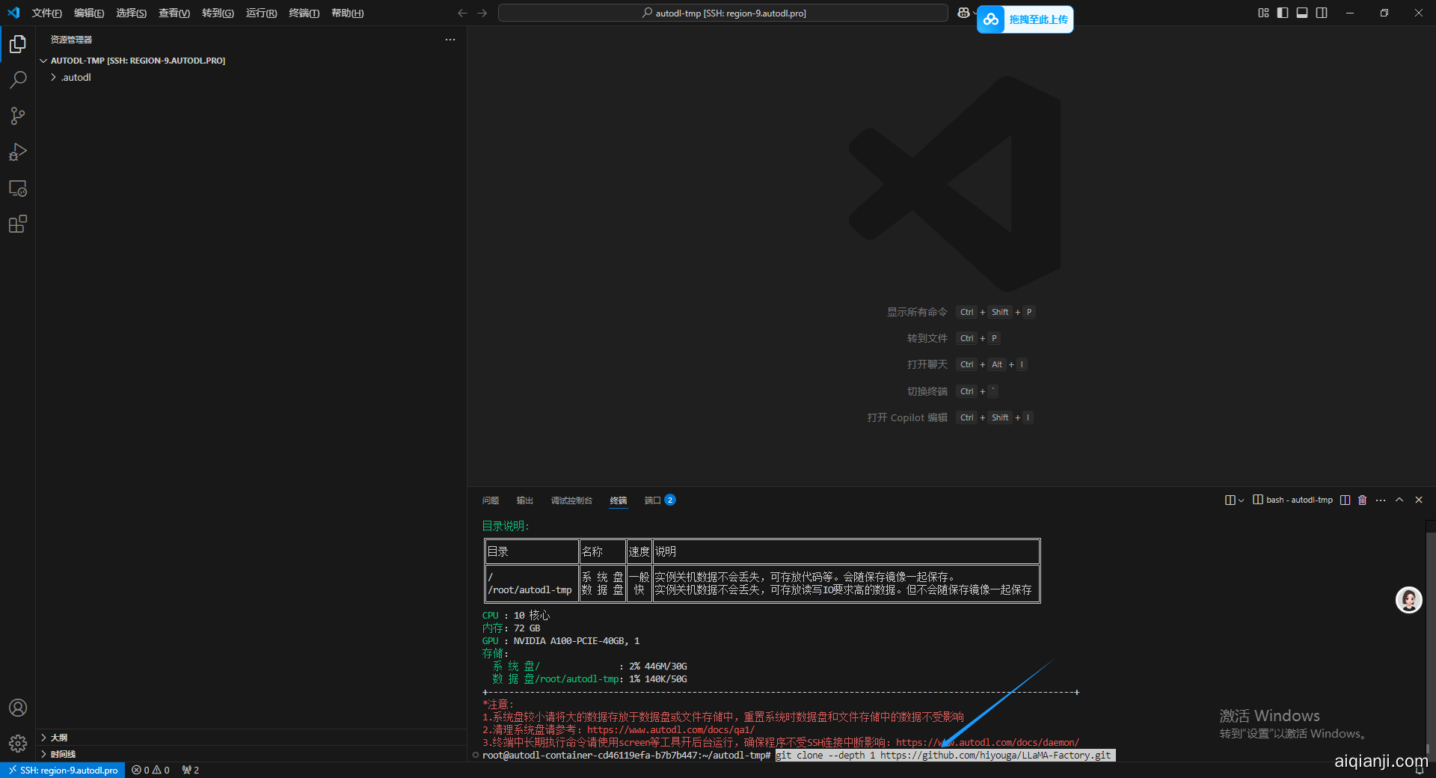
Task: Open the autodl.com/docs/qa1 link in terminal
Action: [670, 730]
